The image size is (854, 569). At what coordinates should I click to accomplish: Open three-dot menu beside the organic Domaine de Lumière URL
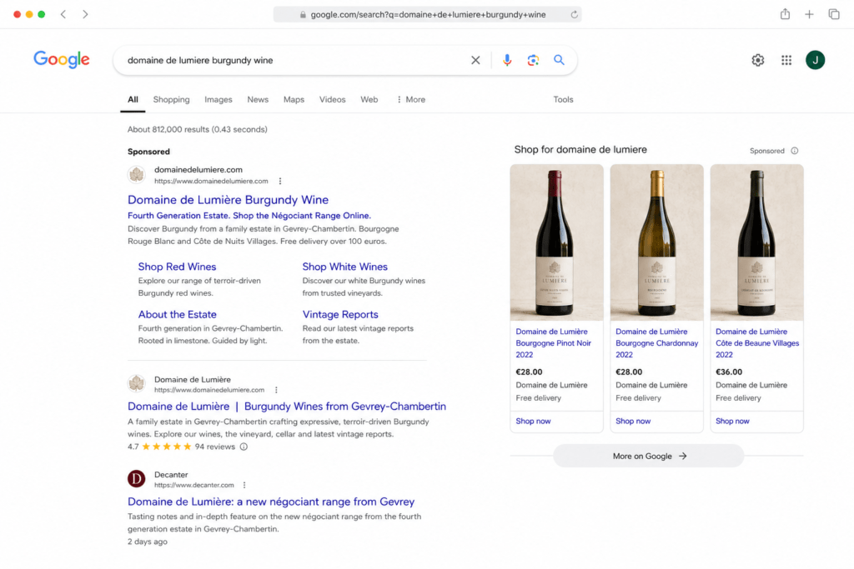point(276,390)
